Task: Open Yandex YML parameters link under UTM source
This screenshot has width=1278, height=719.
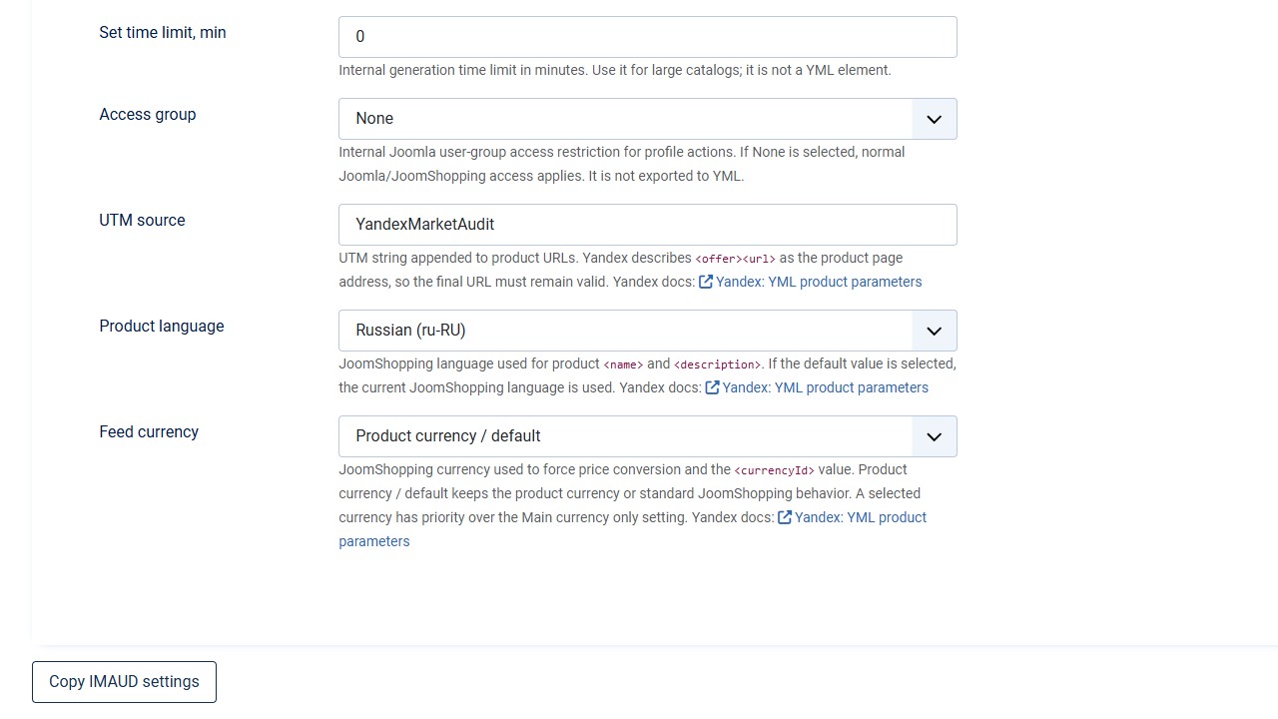Action: [x=819, y=282]
